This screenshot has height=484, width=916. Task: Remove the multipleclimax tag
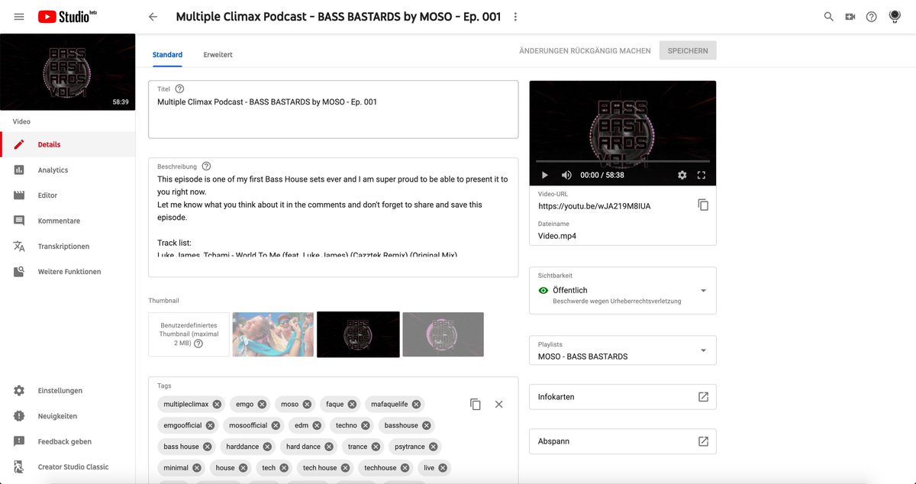(x=217, y=404)
